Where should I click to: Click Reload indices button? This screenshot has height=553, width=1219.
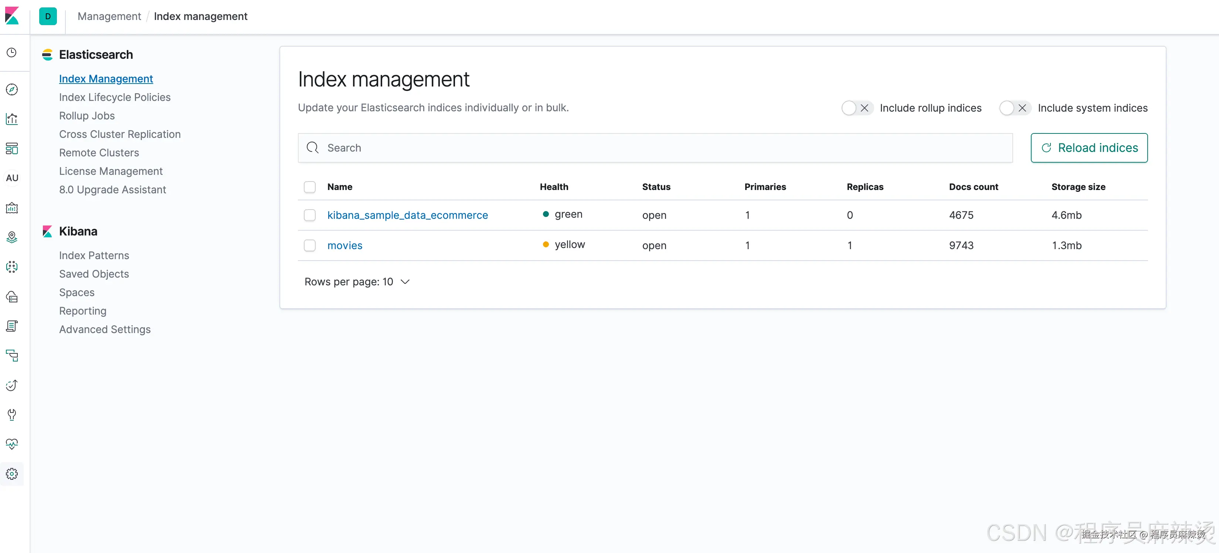point(1089,148)
